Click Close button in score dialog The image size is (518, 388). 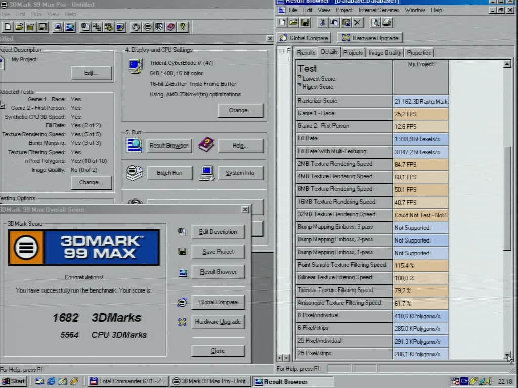click(218, 351)
